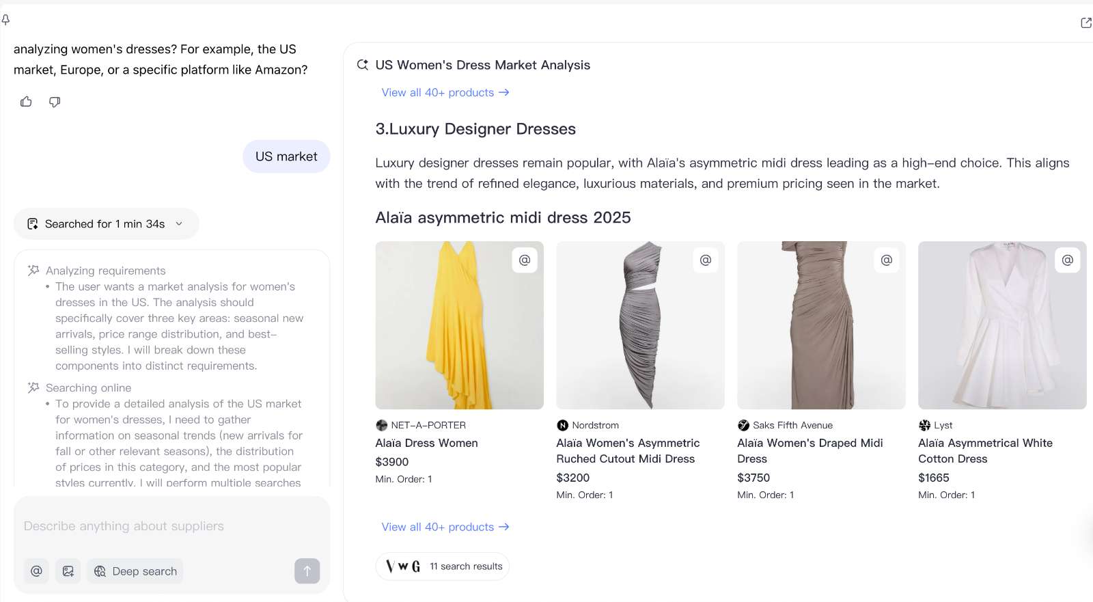
Task: Click the Nordstrom seller name
Action: (596, 425)
